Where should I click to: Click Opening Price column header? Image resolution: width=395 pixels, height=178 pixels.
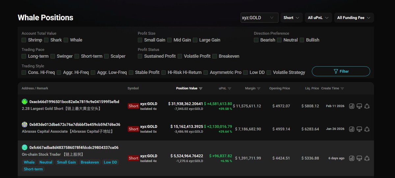279,89
